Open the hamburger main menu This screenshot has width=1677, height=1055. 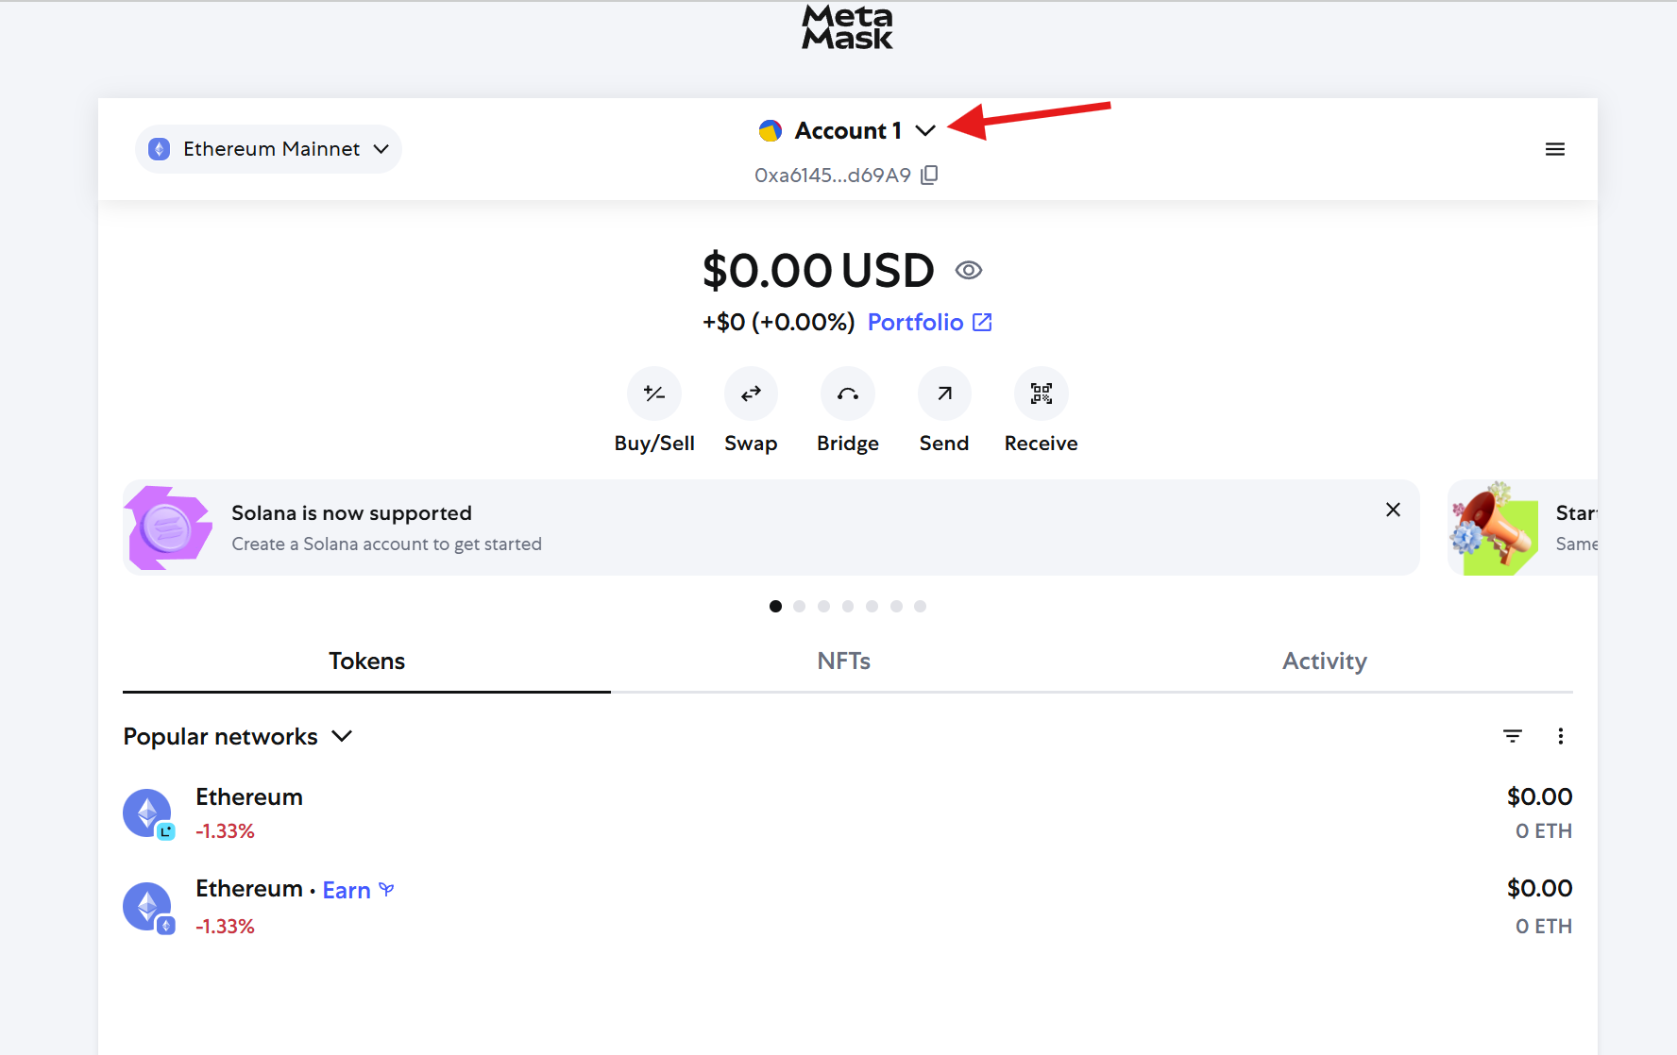click(x=1555, y=149)
